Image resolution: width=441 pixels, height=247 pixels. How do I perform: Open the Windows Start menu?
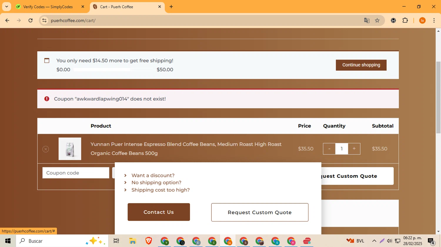tap(8, 241)
